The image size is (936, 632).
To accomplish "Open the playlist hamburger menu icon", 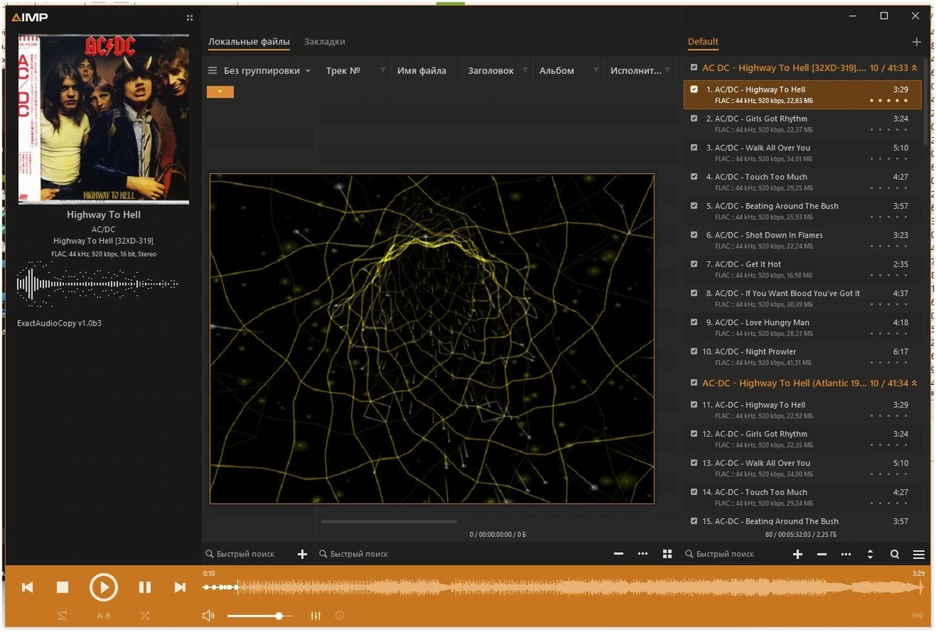I will point(919,554).
